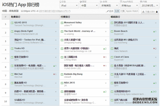This screenshot has height=106, width=160.
Task: Click in-app purchase icon beside 世界2-风暴帝国
Action: coord(62,49)
